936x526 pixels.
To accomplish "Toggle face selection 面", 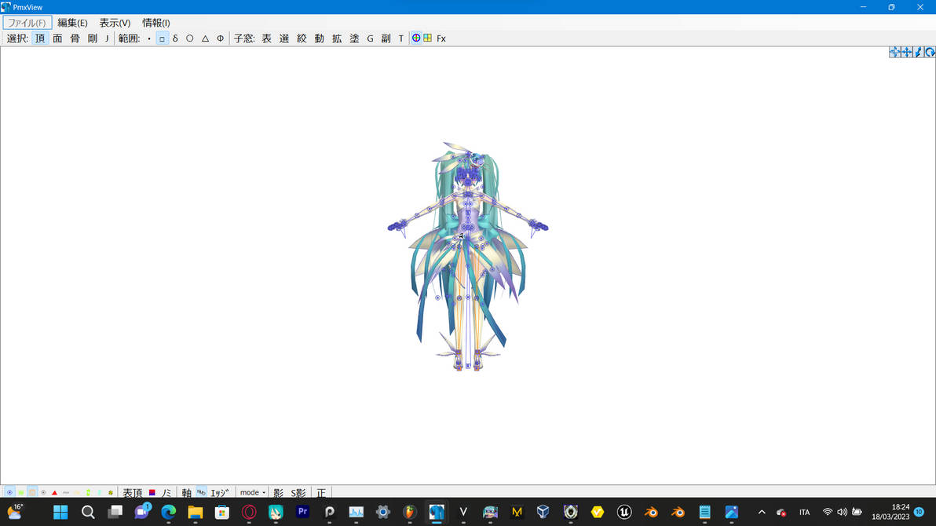I will tap(57, 38).
